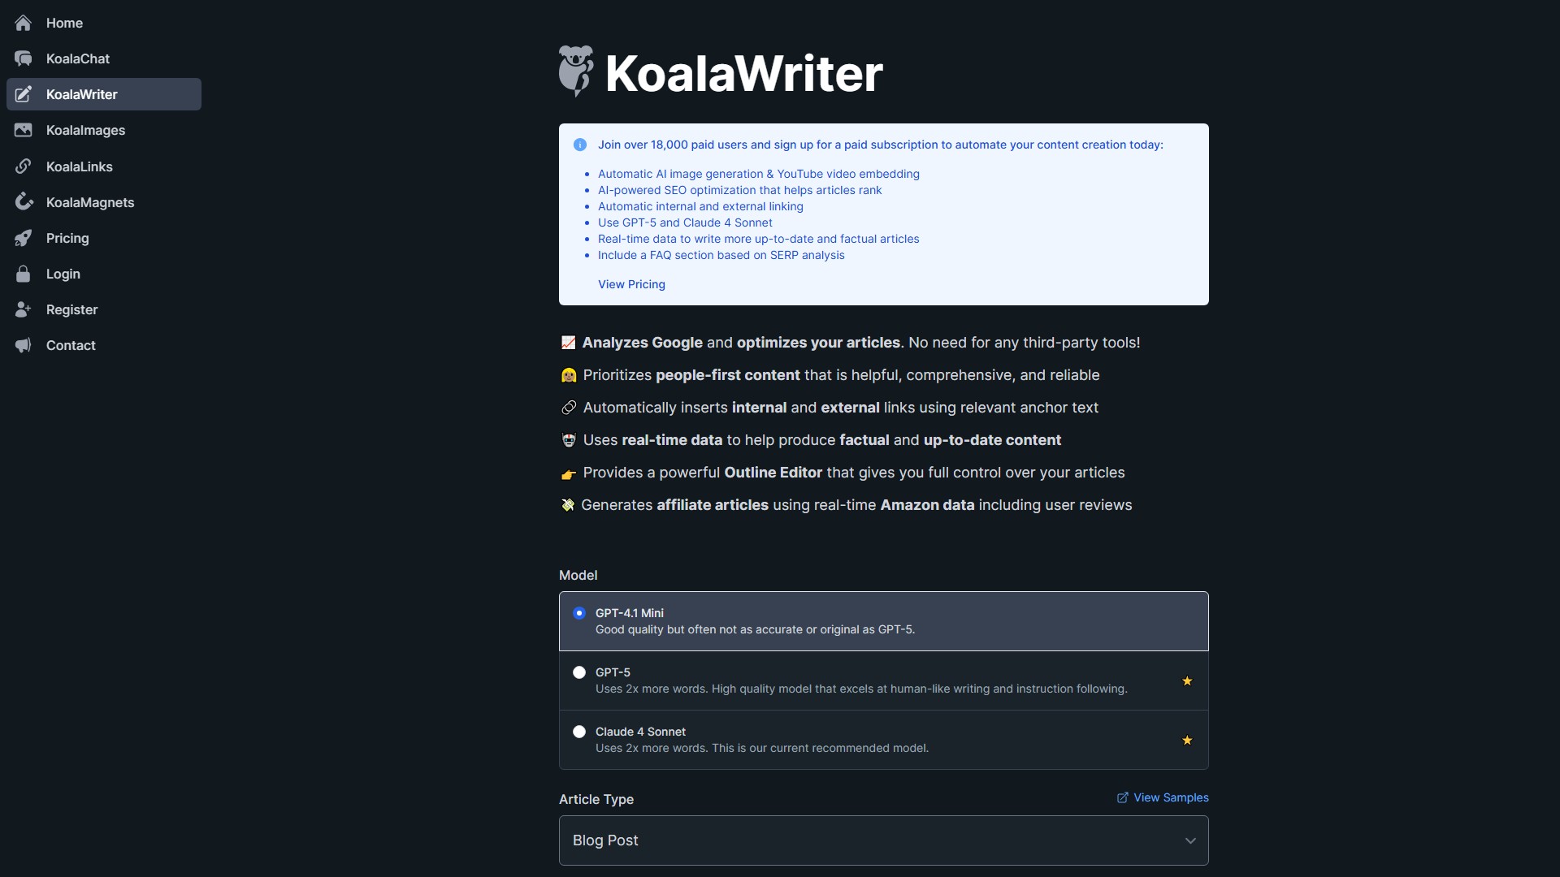Select the KoalaChat speech bubble icon
The image size is (1560, 877).
24,58
